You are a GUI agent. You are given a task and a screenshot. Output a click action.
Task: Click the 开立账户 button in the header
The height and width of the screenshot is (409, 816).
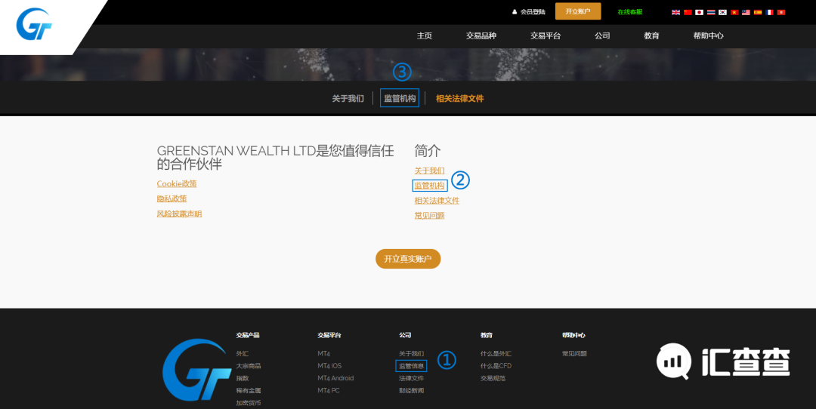(578, 11)
